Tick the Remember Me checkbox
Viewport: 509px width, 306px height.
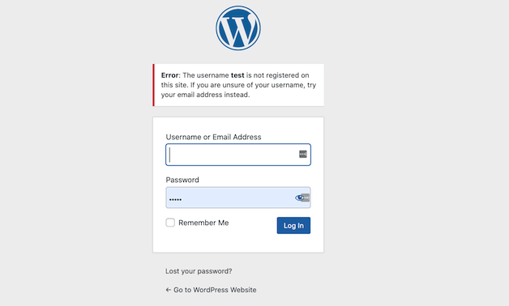(170, 223)
